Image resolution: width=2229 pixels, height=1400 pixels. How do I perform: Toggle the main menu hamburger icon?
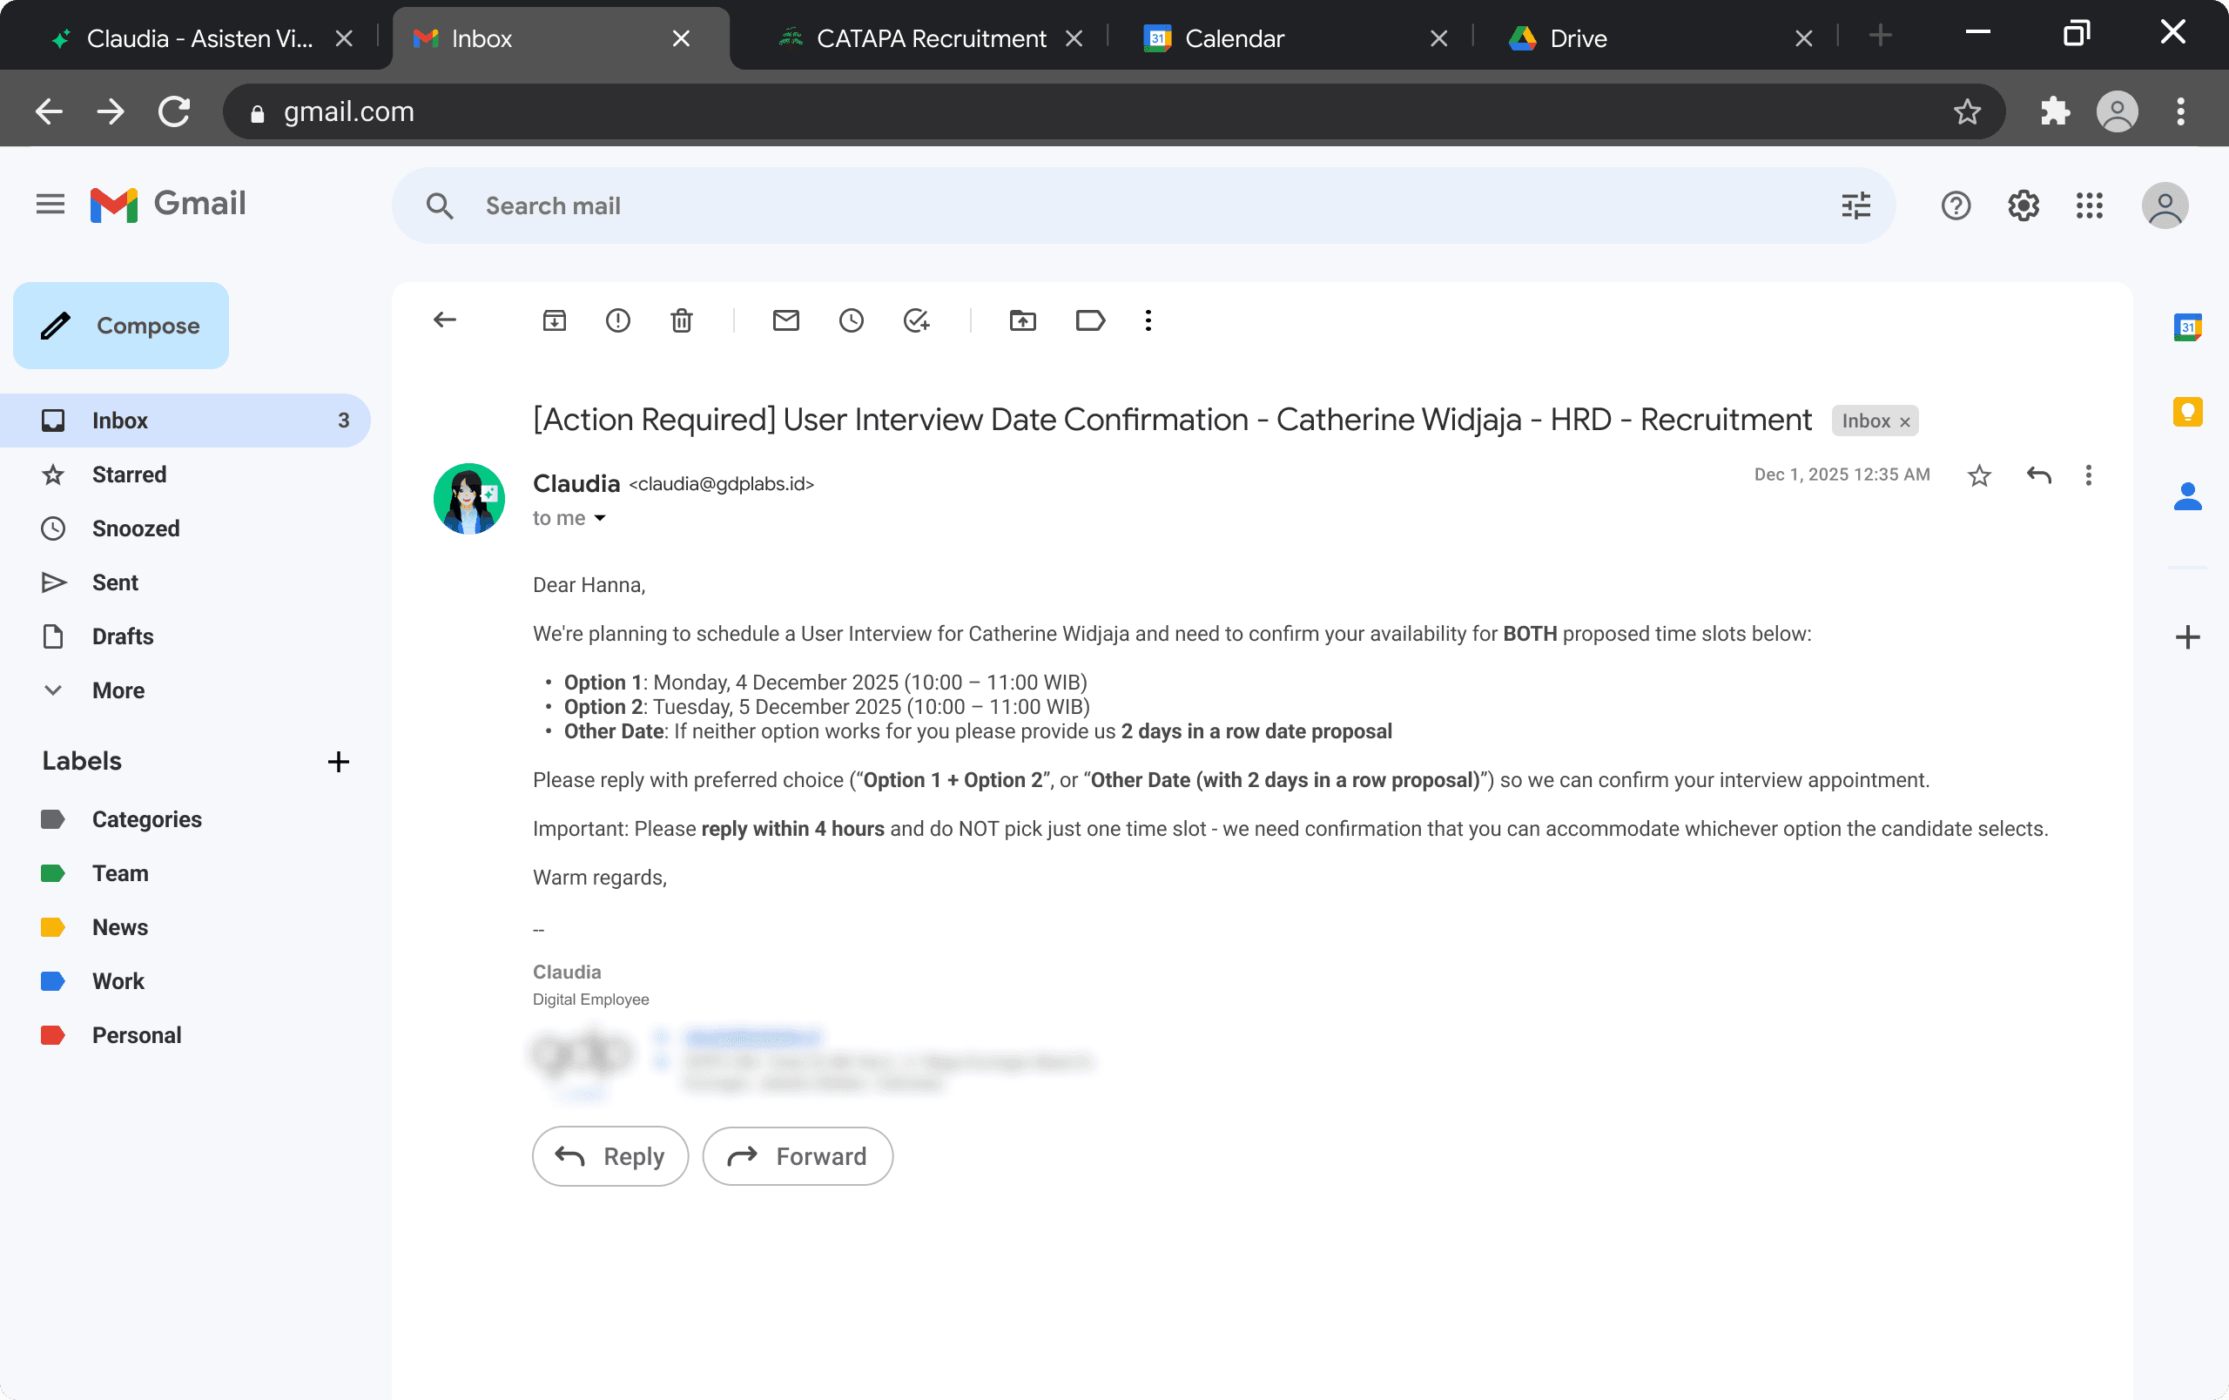(50, 204)
